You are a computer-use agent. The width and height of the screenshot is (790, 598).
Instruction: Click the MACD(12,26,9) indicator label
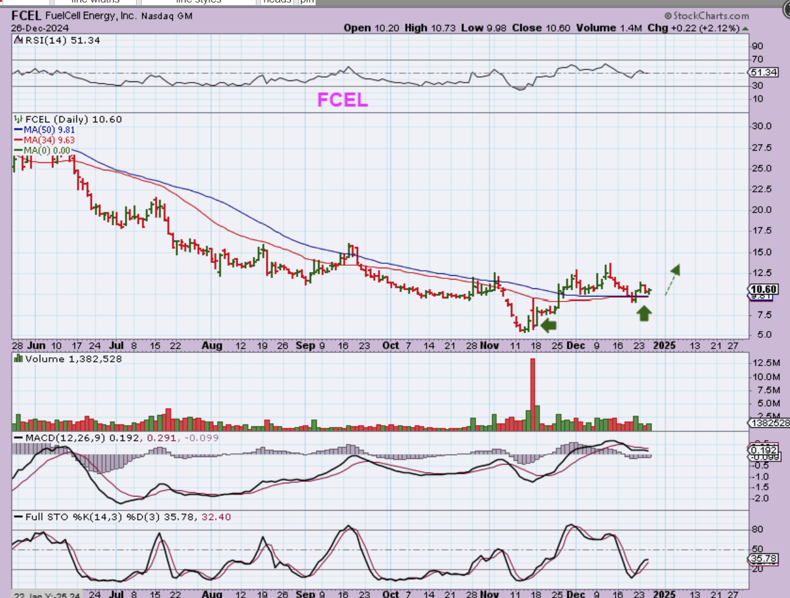point(66,438)
